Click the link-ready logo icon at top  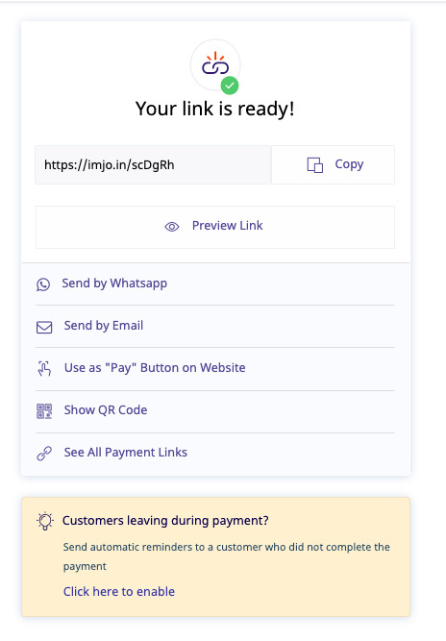tap(215, 63)
